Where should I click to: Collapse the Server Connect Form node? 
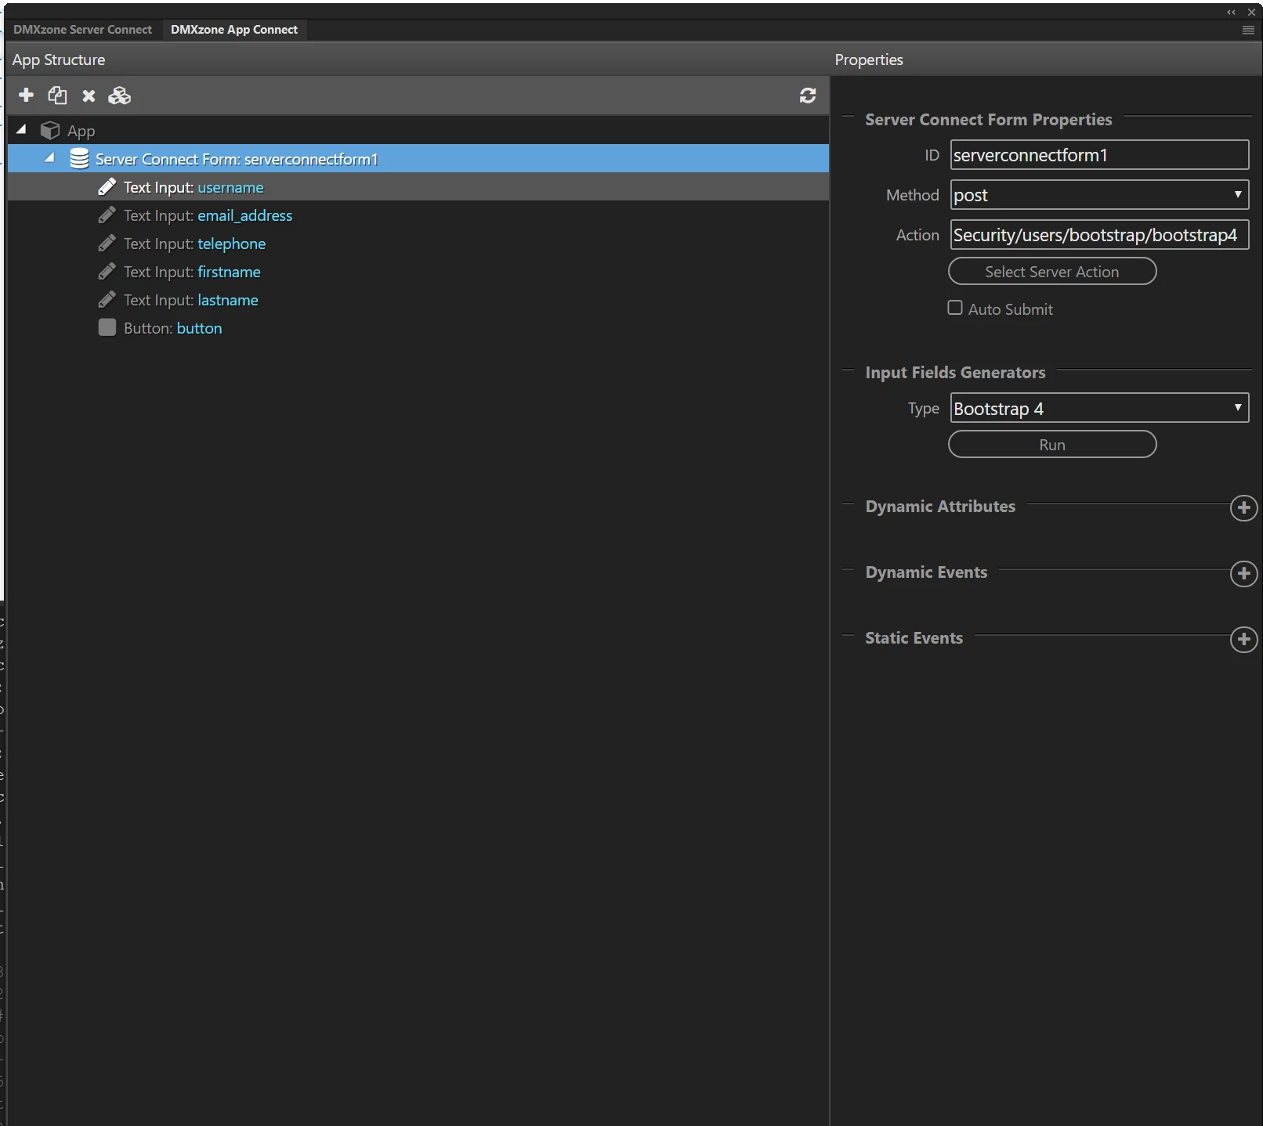tap(49, 157)
